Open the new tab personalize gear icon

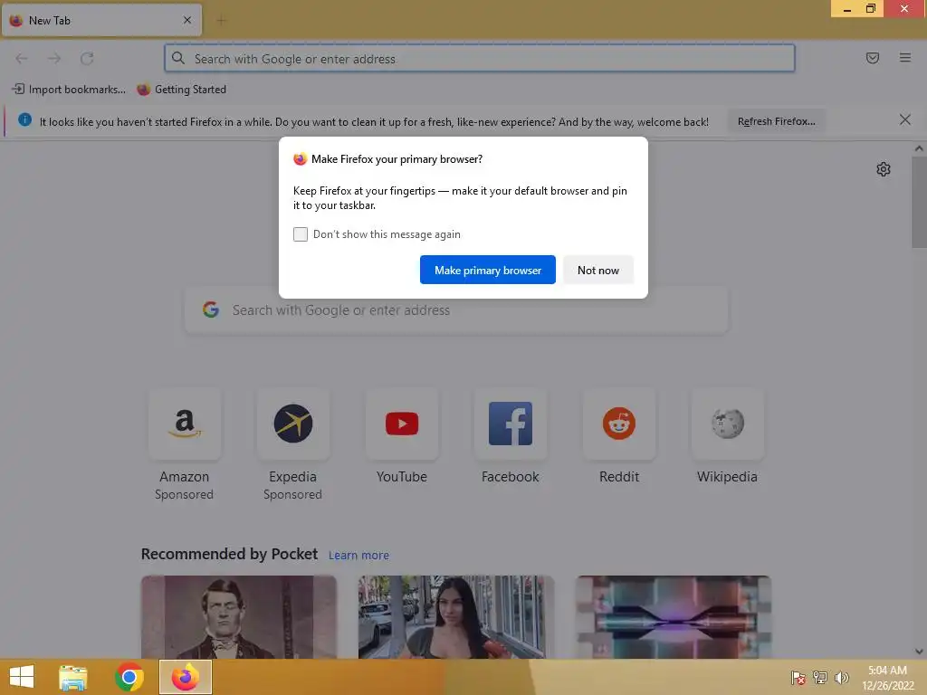pyautogui.click(x=884, y=169)
